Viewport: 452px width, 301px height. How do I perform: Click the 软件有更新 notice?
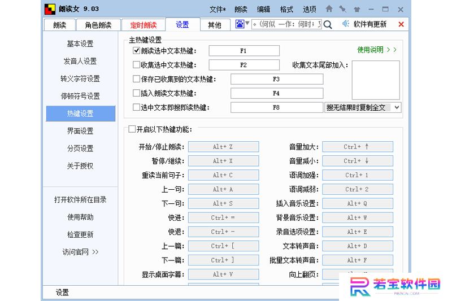pyautogui.click(x=370, y=24)
